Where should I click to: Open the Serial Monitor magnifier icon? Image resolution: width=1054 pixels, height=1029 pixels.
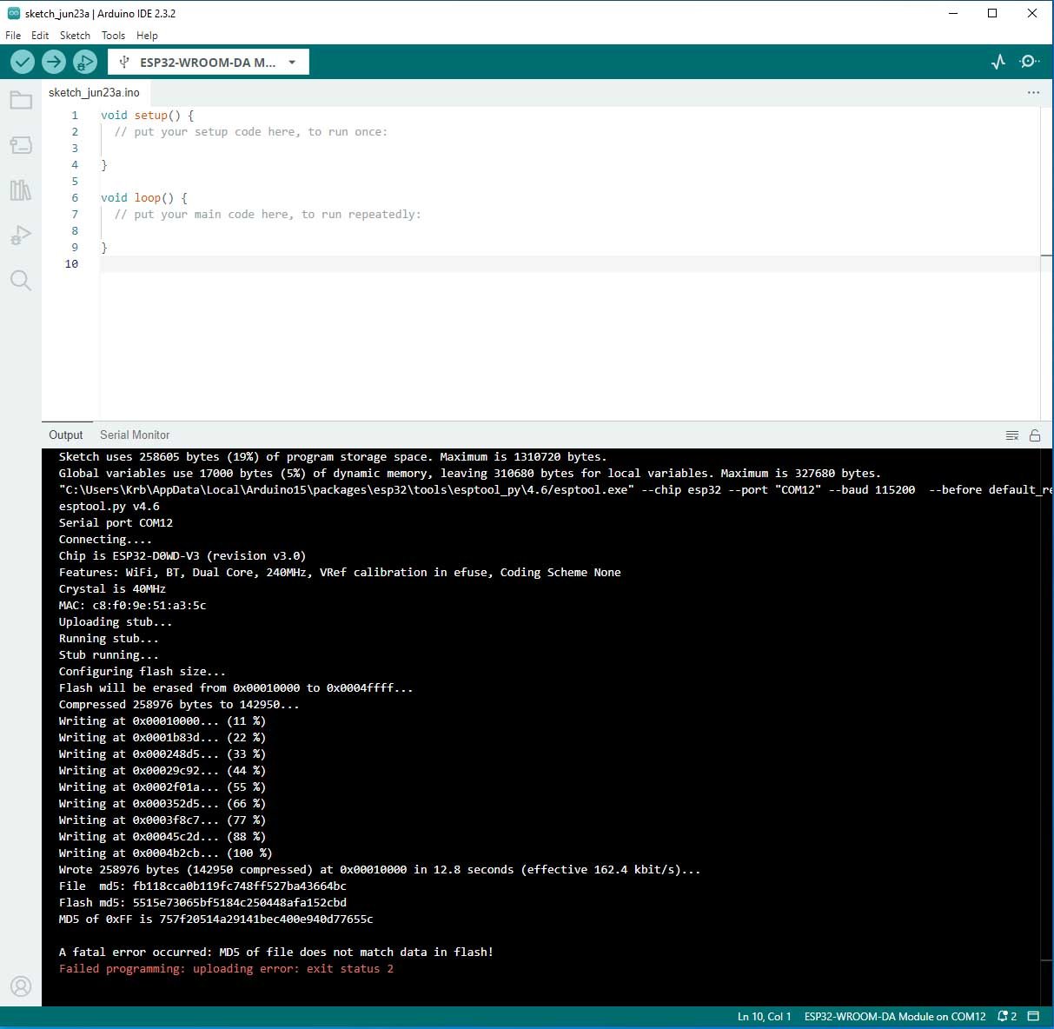pos(1030,62)
